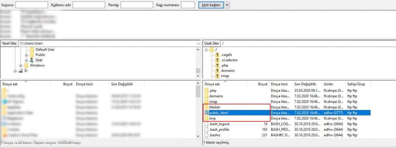Select the remote root folder icon
The height and width of the screenshot is (148, 396).
point(212,50)
